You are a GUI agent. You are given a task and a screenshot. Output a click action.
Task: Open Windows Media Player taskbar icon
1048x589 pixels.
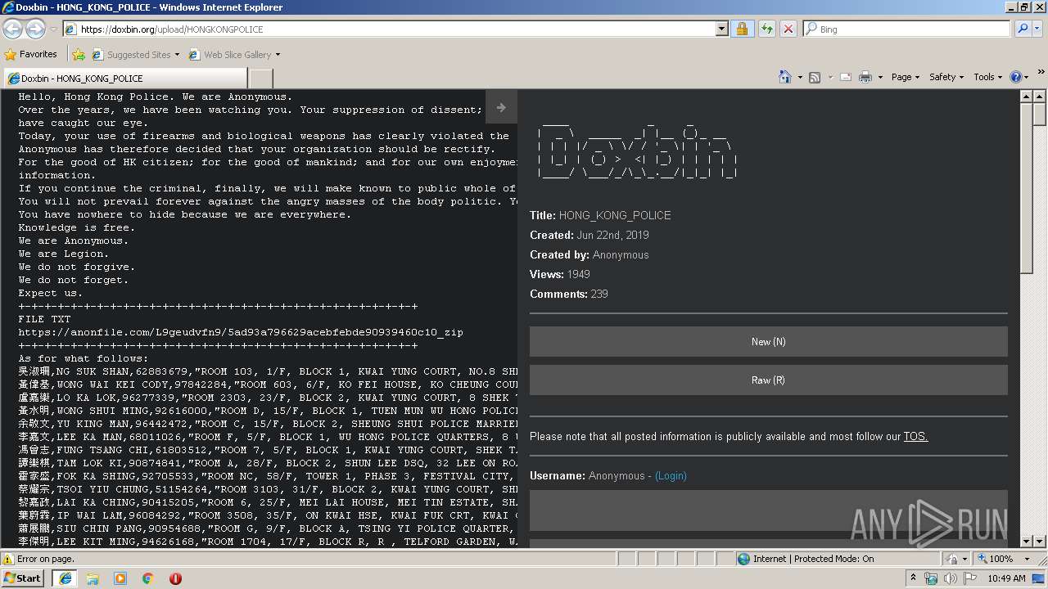(120, 578)
